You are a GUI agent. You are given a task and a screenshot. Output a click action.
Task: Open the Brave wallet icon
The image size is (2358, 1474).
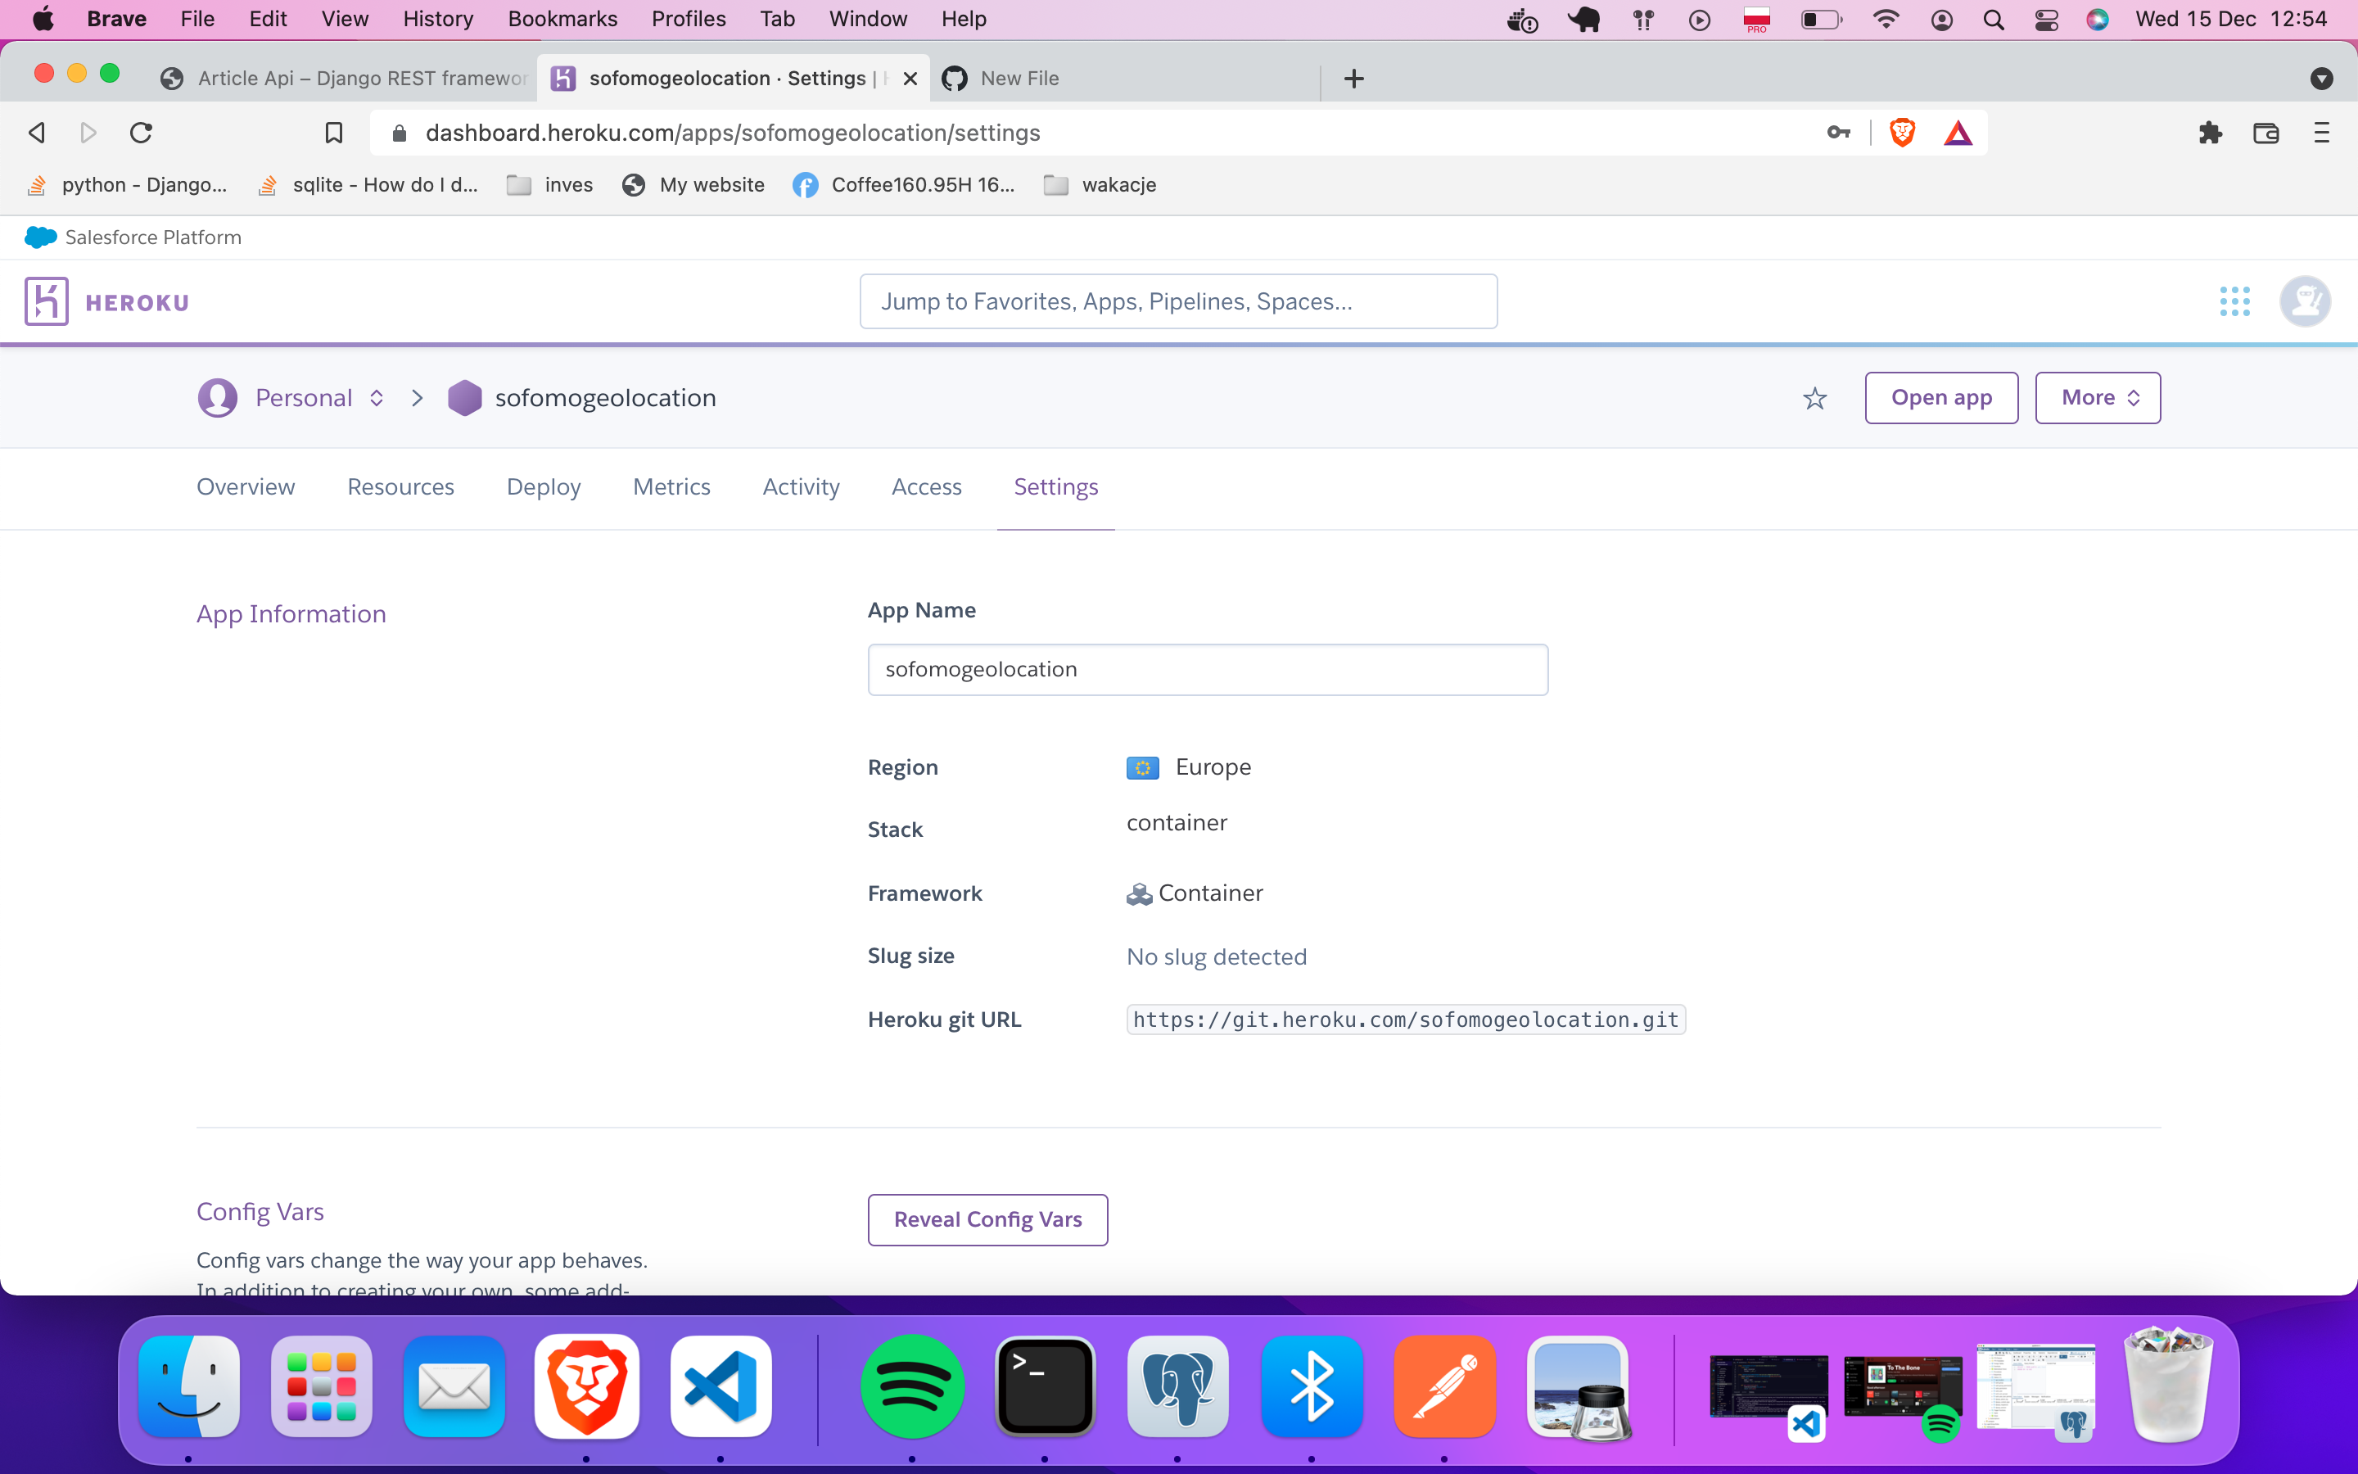tap(2265, 133)
